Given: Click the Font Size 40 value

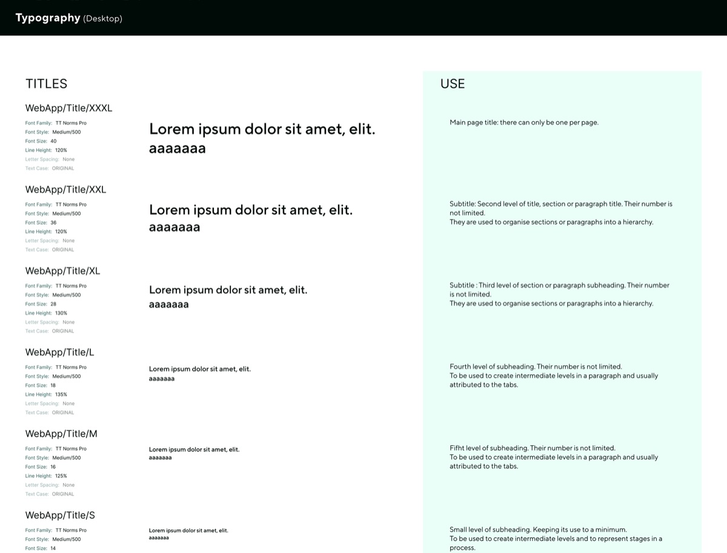Looking at the screenshot, I should (x=53, y=141).
